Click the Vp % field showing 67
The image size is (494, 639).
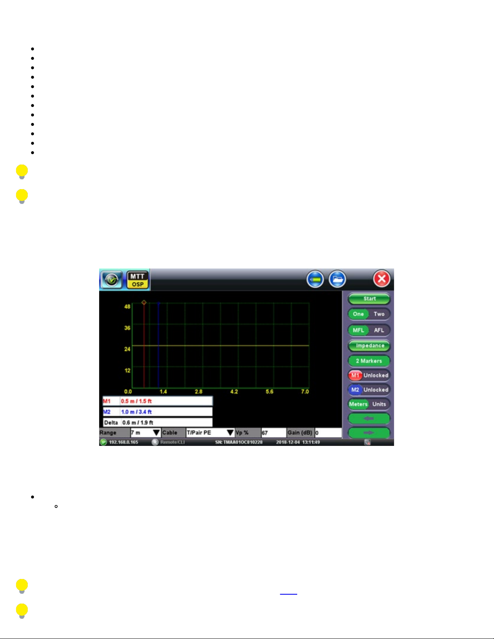[273, 433]
